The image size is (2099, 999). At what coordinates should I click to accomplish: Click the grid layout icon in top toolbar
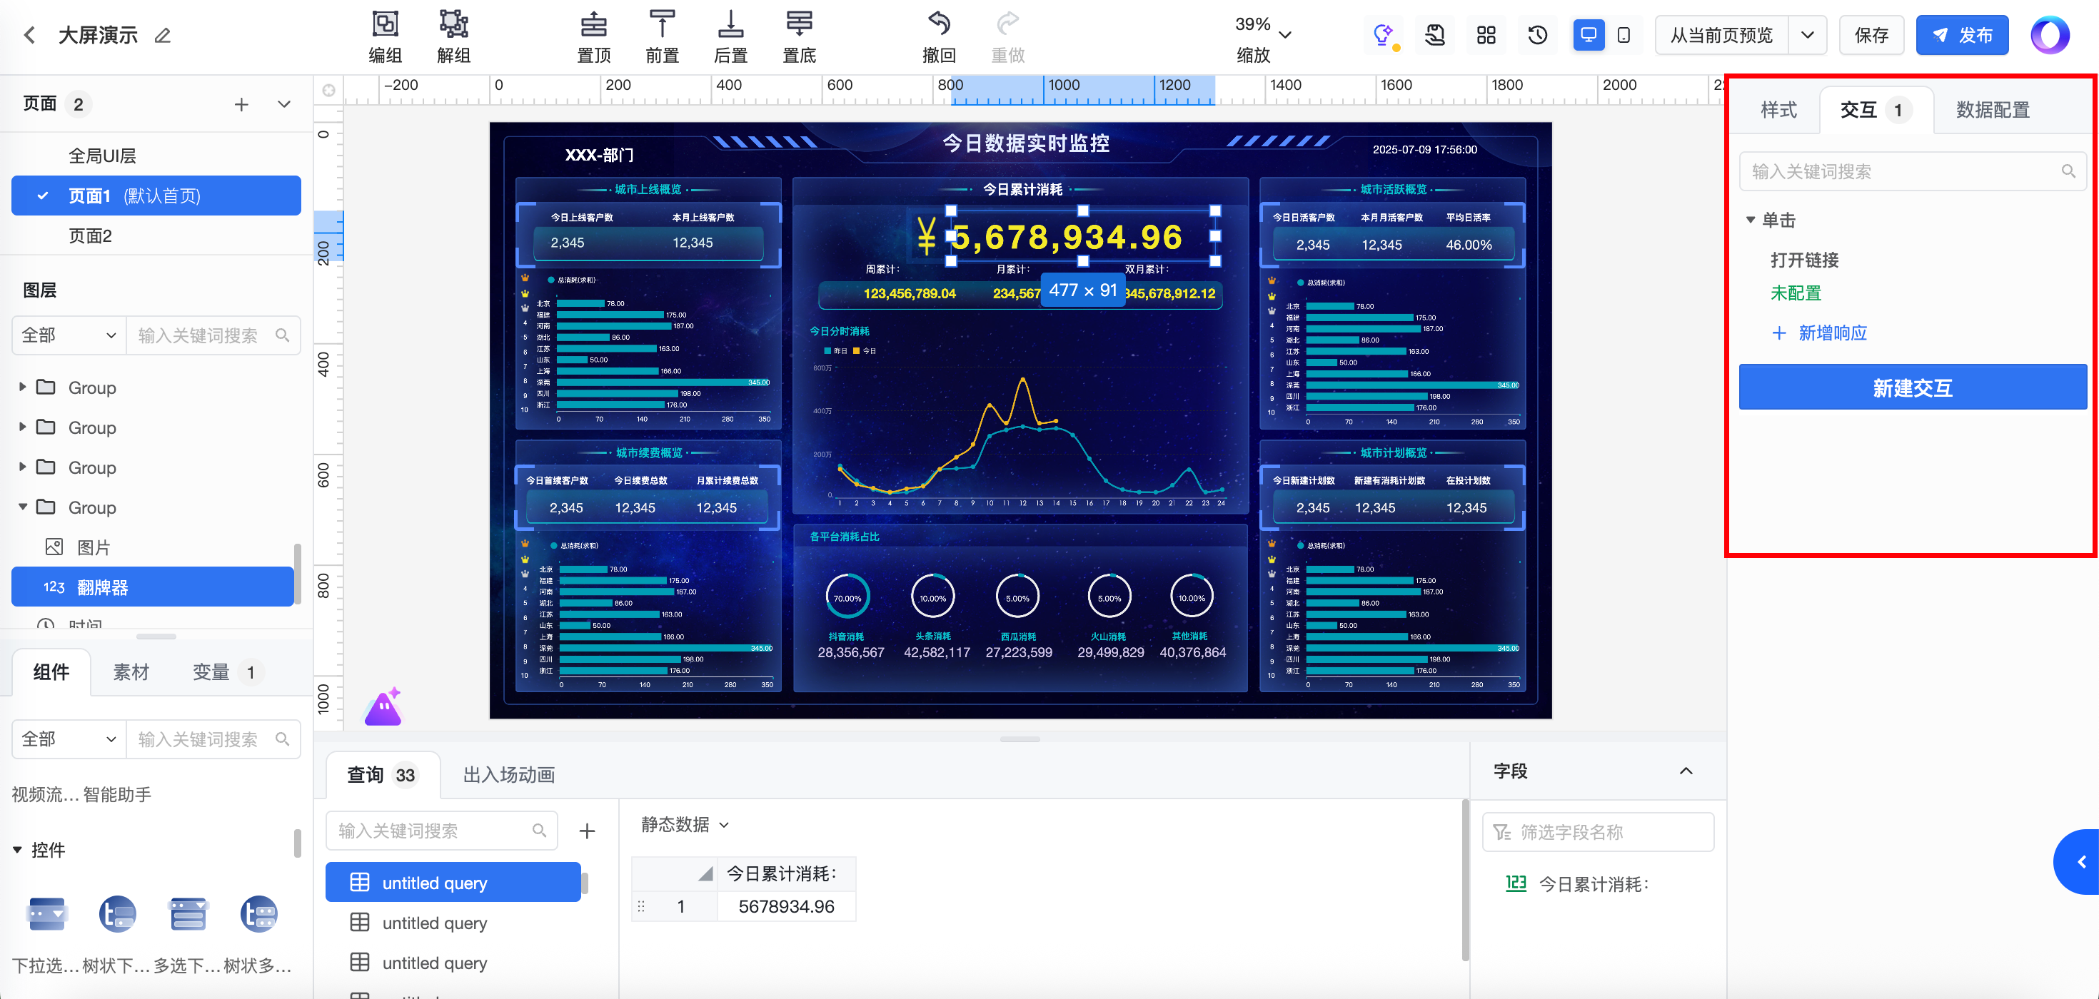(x=1486, y=35)
